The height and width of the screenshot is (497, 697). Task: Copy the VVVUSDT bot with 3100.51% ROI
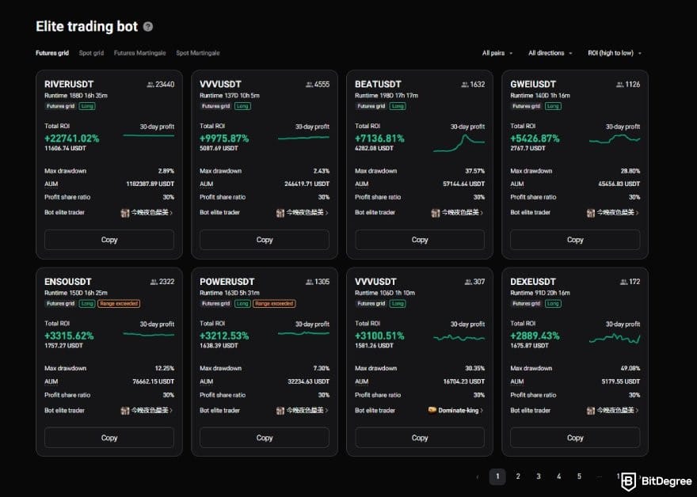click(x=420, y=438)
